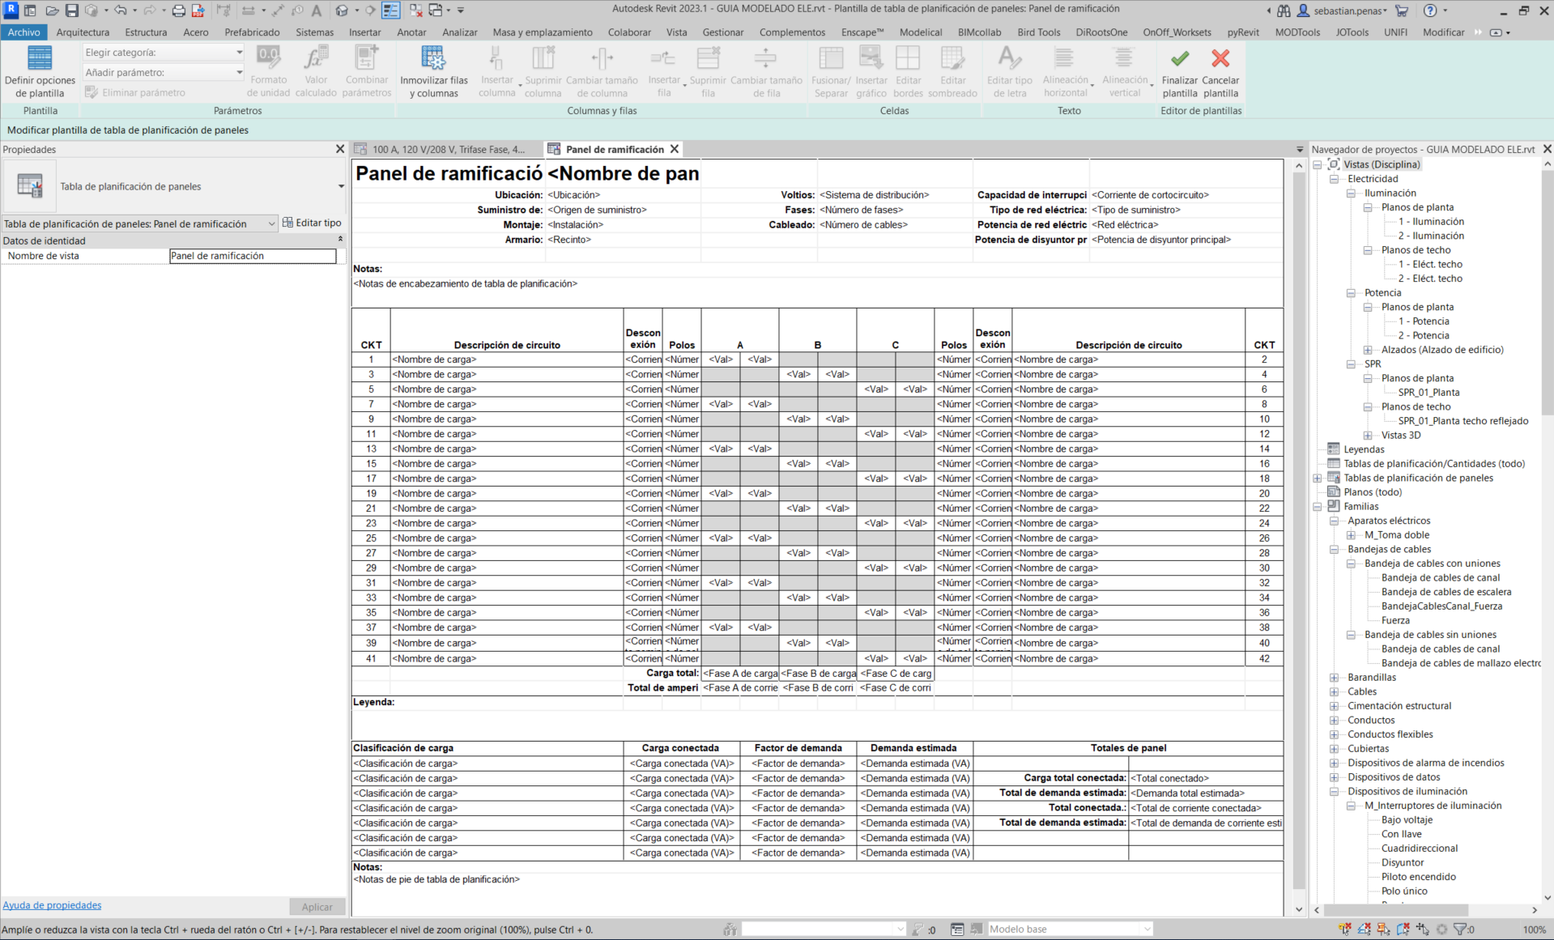Select the M_Toma doble family item
The image size is (1554, 940).
tap(1397, 535)
